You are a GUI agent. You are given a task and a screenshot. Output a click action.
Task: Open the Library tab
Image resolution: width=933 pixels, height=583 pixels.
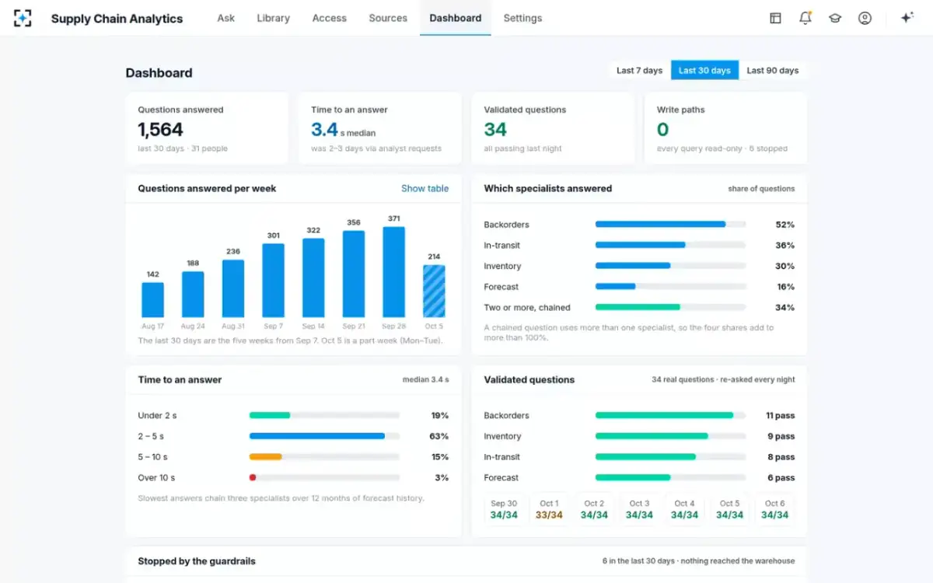click(x=273, y=18)
